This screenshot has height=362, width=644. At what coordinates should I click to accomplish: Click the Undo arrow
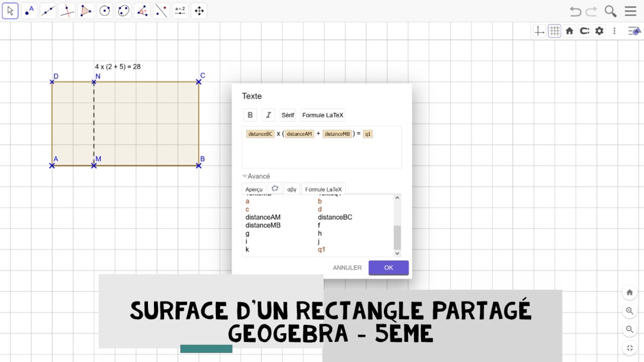coord(576,11)
